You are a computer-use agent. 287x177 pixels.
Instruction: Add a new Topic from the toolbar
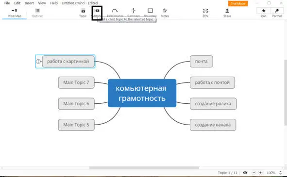coord(83,13)
